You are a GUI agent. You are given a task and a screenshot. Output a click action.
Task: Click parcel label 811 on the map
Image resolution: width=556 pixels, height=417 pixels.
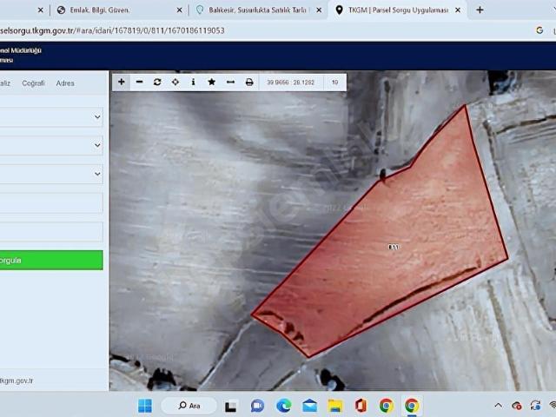click(394, 247)
